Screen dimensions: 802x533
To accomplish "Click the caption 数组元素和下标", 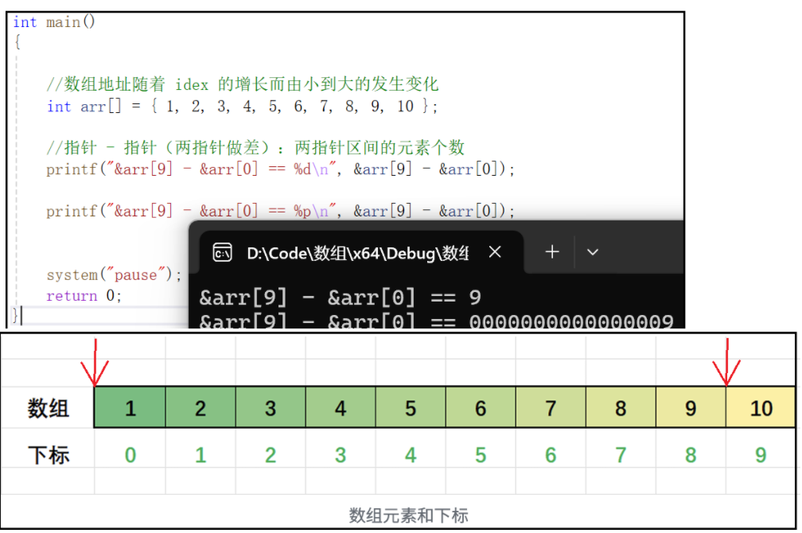I will coord(409,515).
